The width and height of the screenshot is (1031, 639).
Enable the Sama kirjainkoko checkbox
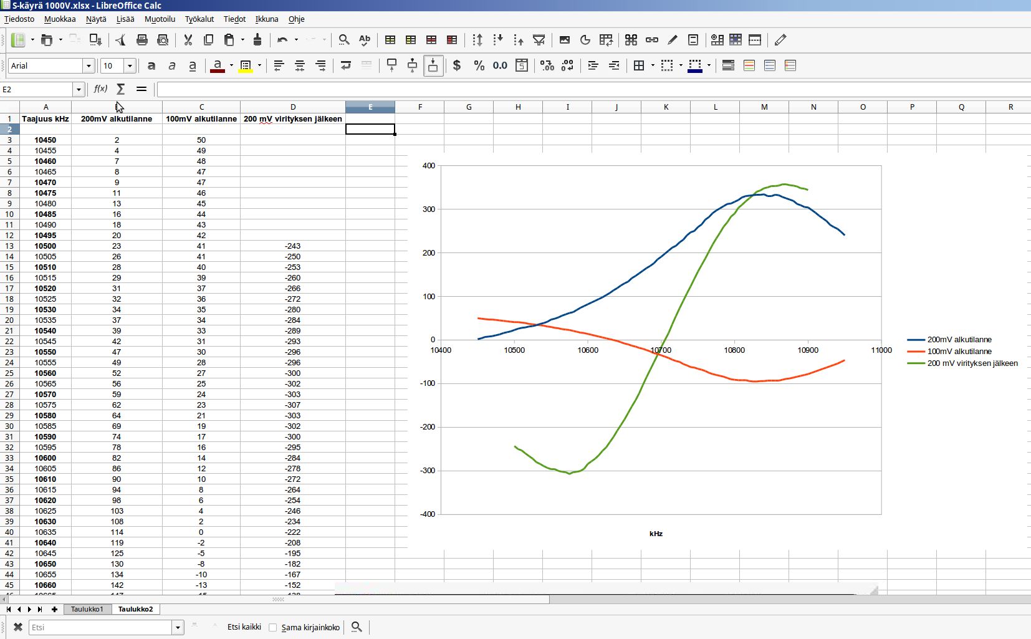click(x=273, y=627)
